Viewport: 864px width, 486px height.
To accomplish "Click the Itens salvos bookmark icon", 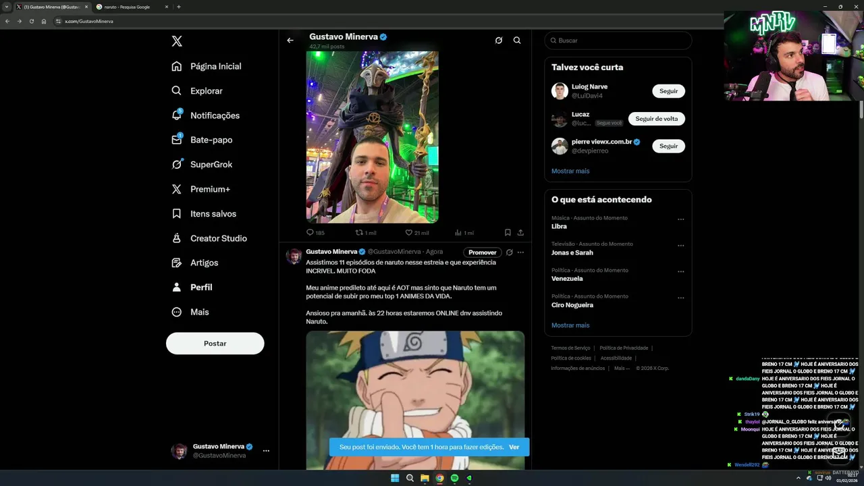I will 177,213.
